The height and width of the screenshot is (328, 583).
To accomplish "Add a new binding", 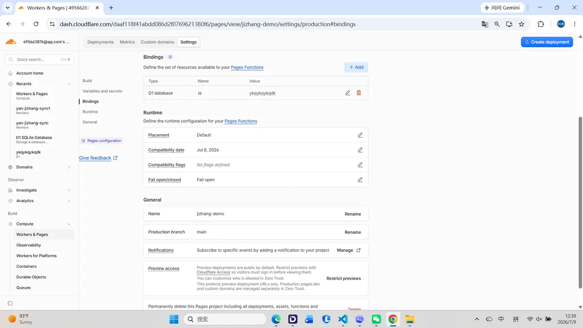I will [356, 67].
